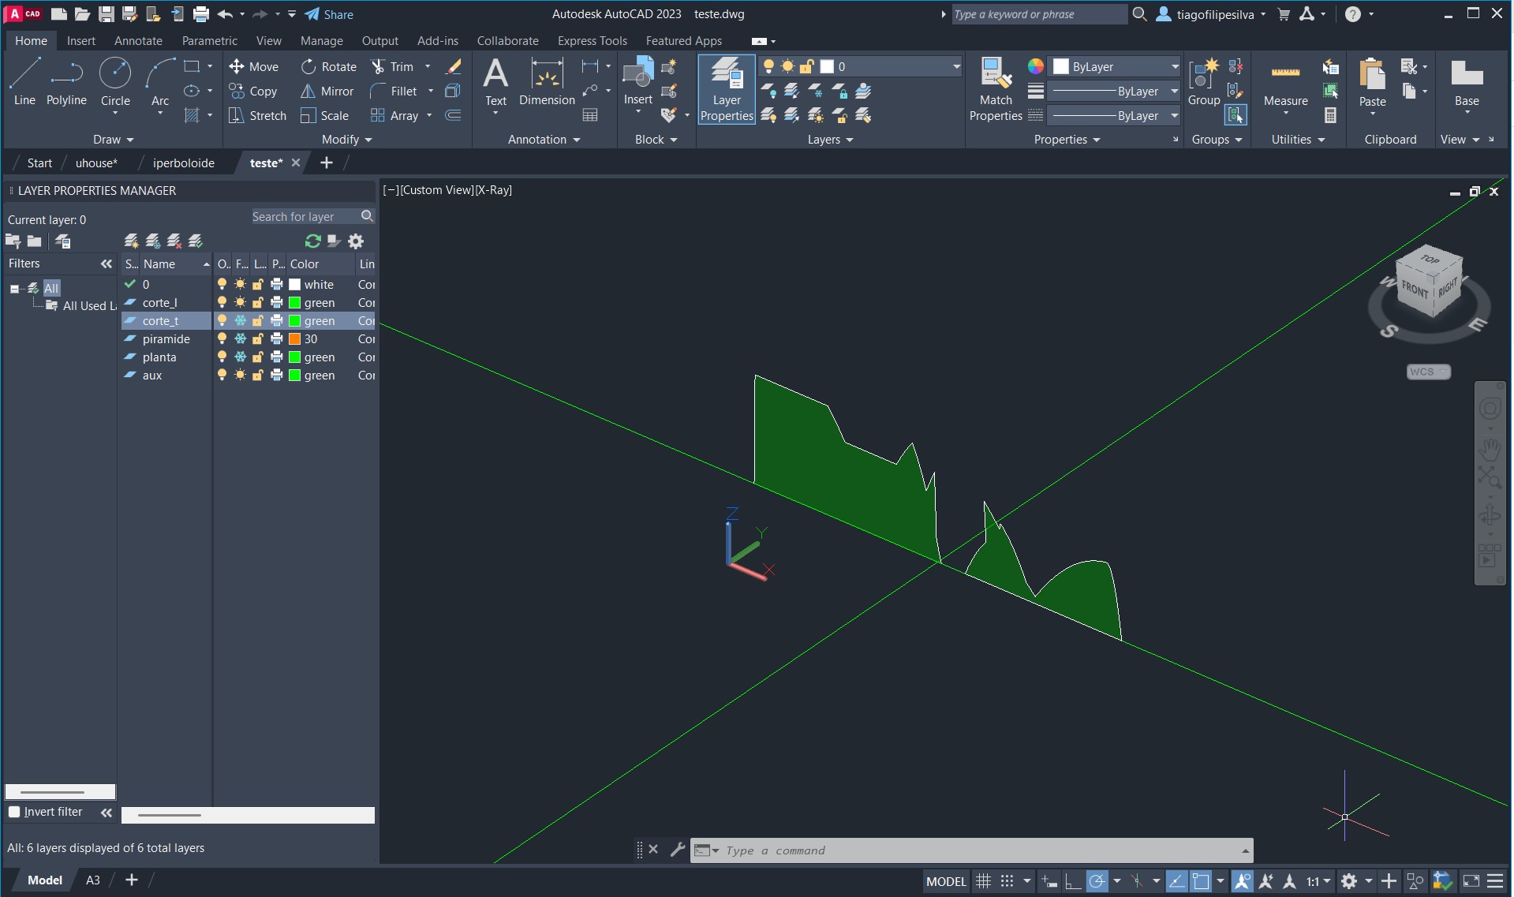Toggle snap mode in status bar

[x=1007, y=881]
